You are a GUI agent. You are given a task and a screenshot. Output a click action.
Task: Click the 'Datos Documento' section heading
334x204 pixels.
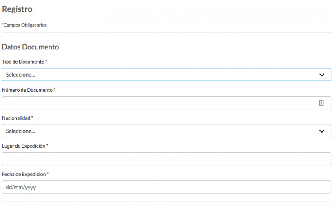click(x=31, y=47)
